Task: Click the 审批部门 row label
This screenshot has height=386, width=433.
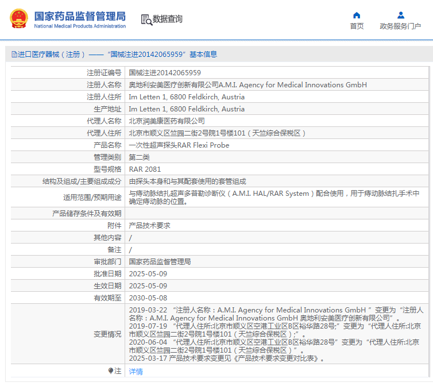Action: pyautogui.click(x=107, y=262)
